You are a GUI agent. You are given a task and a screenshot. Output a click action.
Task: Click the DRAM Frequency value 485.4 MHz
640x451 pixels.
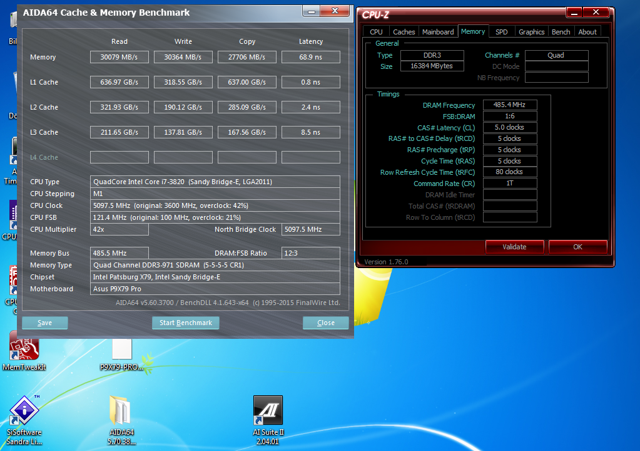[510, 105]
